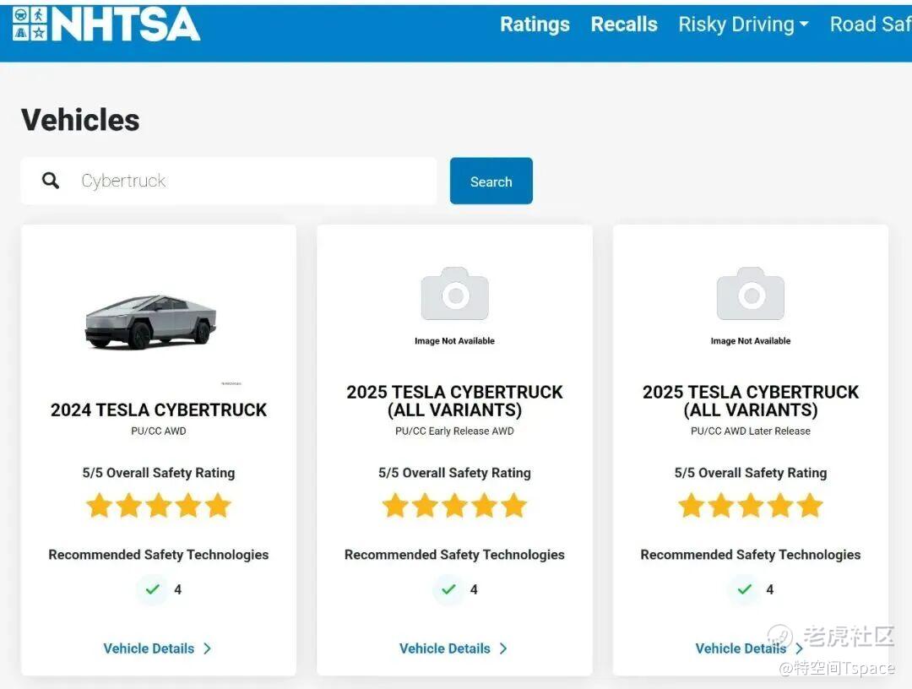Click the 2024 TESLA CYBERTRUCK title

pos(159,410)
